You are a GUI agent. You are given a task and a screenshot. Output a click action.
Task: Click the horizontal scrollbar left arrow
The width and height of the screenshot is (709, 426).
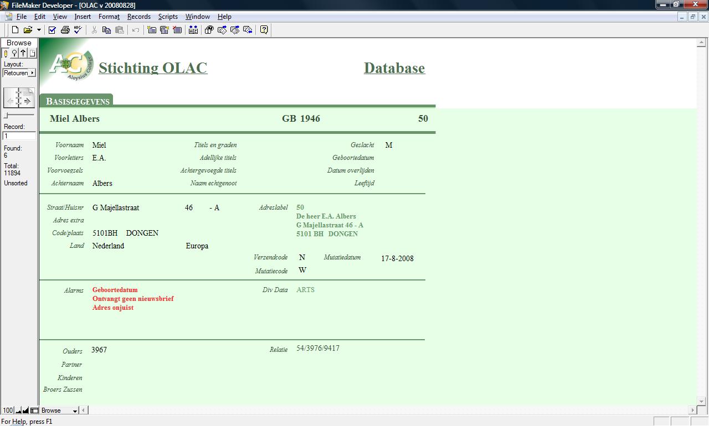coord(84,411)
